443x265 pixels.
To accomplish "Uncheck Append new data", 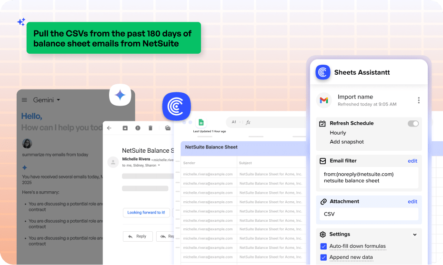I will point(323,257).
